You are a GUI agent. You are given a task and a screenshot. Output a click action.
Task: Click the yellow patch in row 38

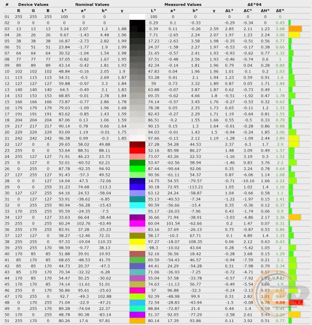tap(137, 242)
